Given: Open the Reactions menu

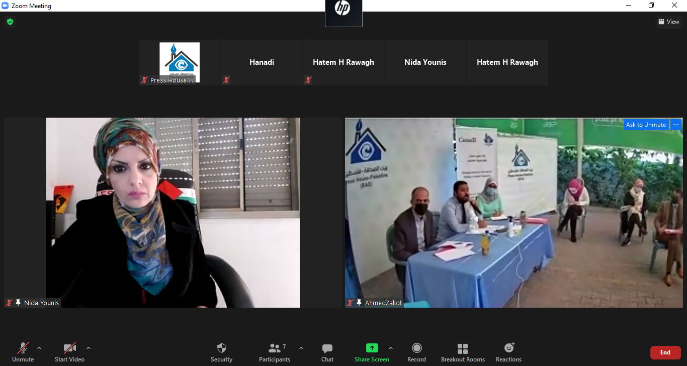Looking at the screenshot, I should pos(508,352).
